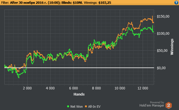Click the orange All-In EV peak near $150

tap(152, 16)
